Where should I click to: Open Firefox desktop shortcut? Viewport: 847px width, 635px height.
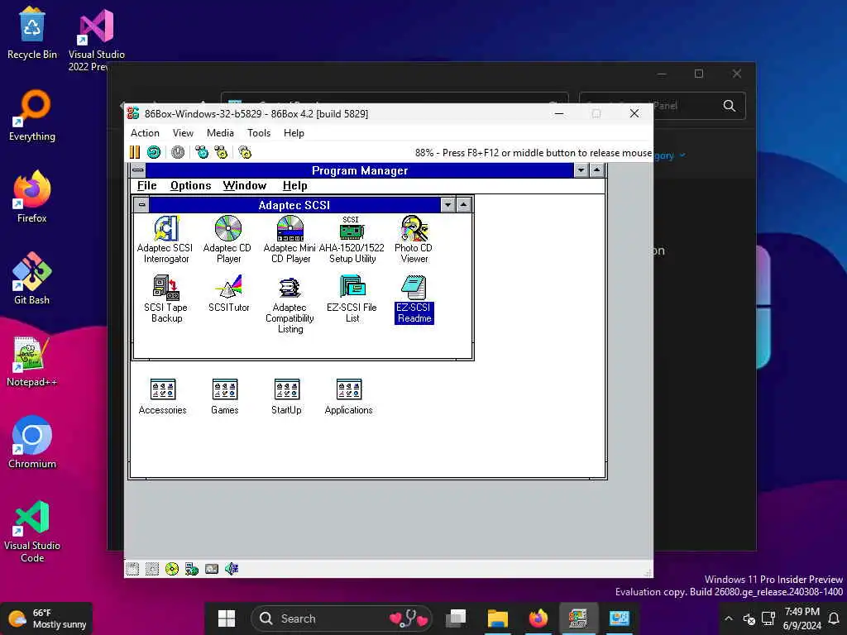(32, 197)
